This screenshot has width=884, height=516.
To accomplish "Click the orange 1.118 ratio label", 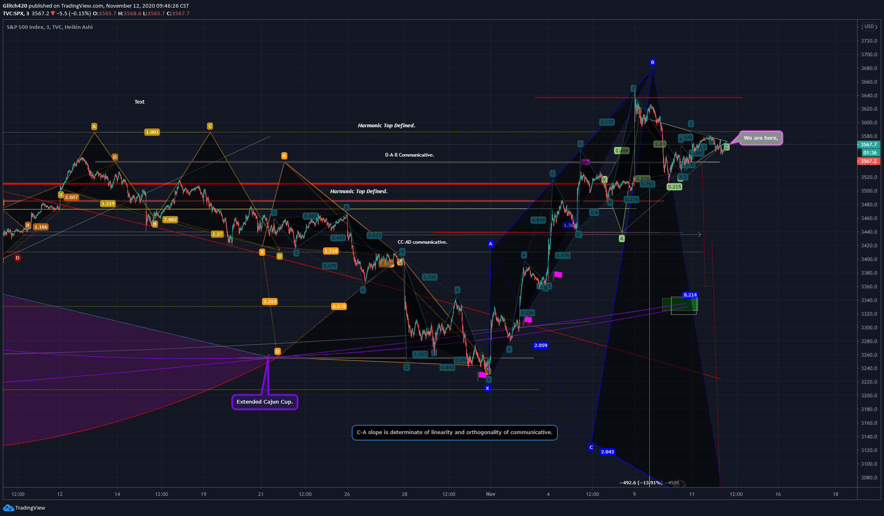I will coord(331,251).
